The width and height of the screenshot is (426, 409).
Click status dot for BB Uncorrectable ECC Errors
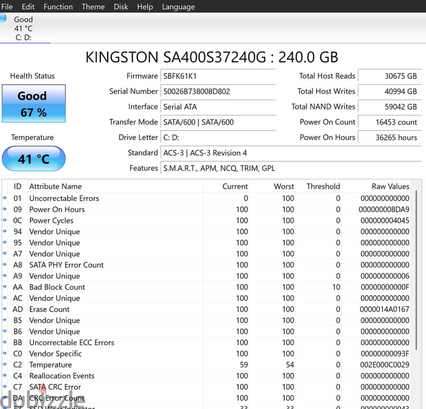pyautogui.click(x=5, y=342)
